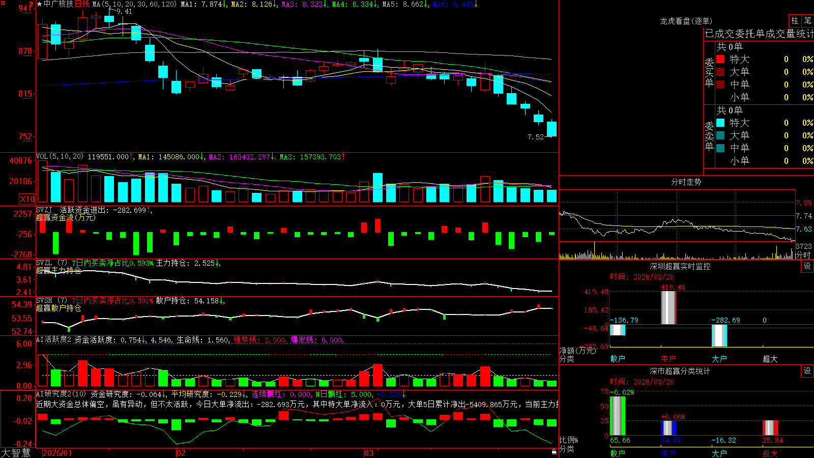Open 设 settings for 深圳超赢实时监控
This screenshot has height=458, width=814.
point(807,266)
